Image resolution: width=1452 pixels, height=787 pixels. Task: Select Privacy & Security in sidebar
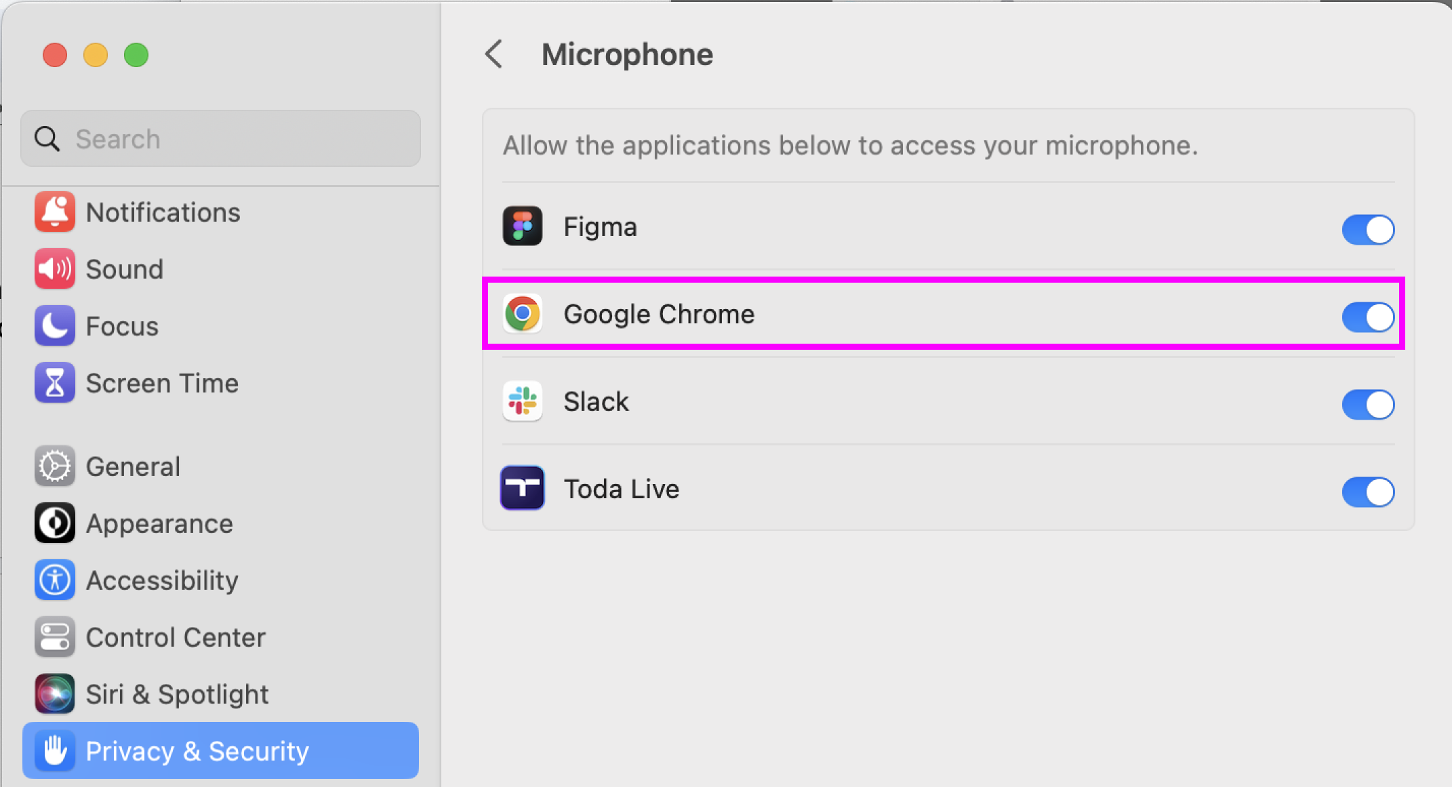(x=197, y=750)
